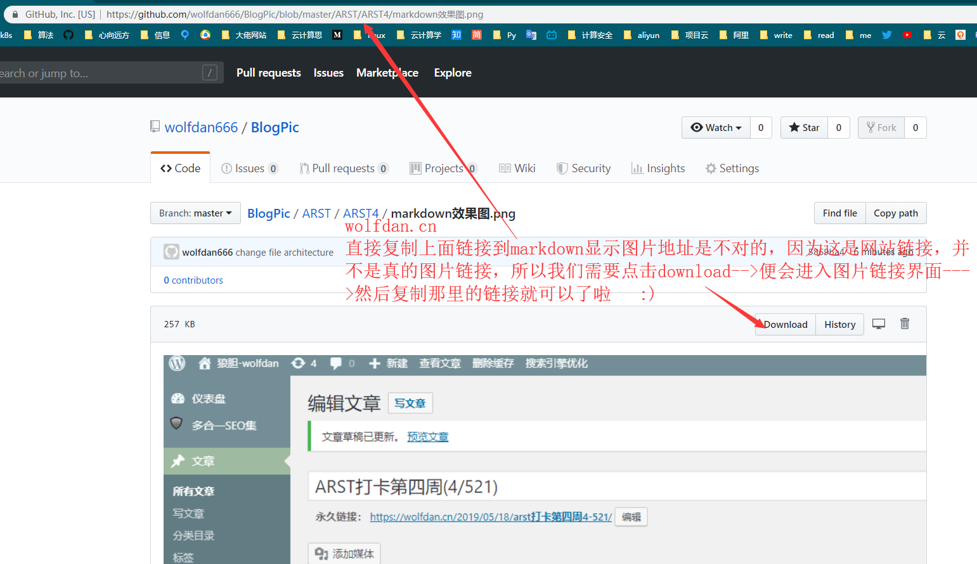Open the 云计算思 bookmark folder

300,35
